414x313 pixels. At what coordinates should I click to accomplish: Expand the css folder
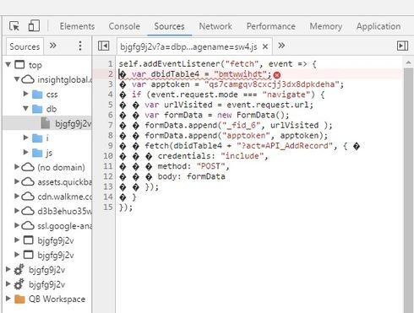(x=25, y=94)
